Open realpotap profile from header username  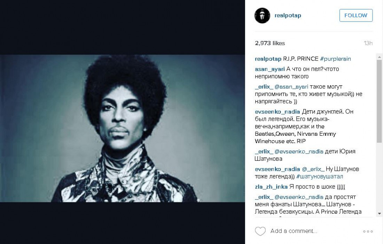coord(288,15)
